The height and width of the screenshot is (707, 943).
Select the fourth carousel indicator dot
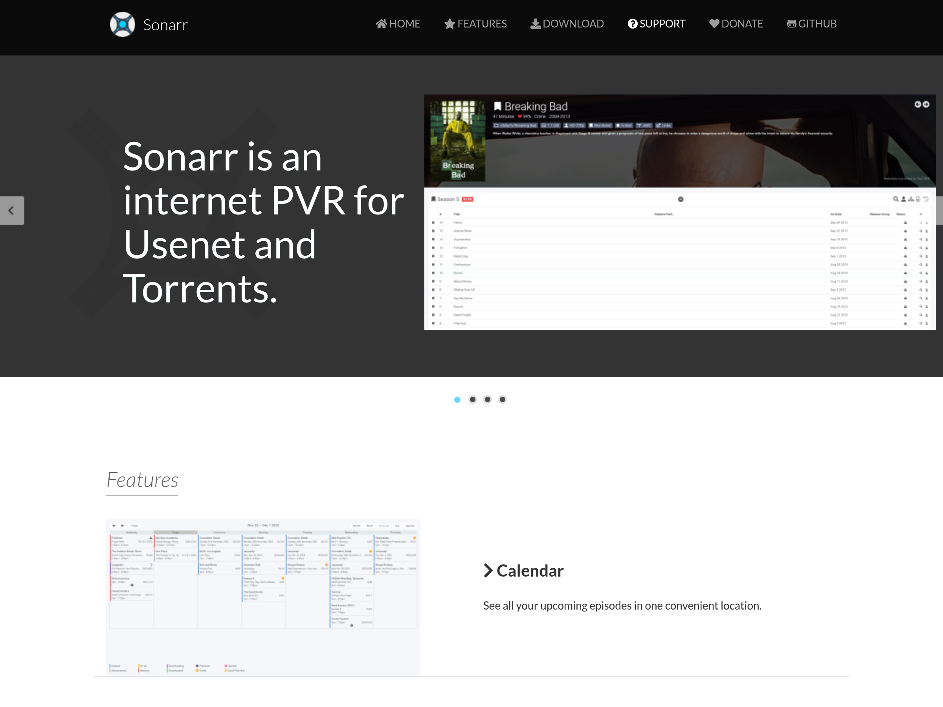coord(503,400)
